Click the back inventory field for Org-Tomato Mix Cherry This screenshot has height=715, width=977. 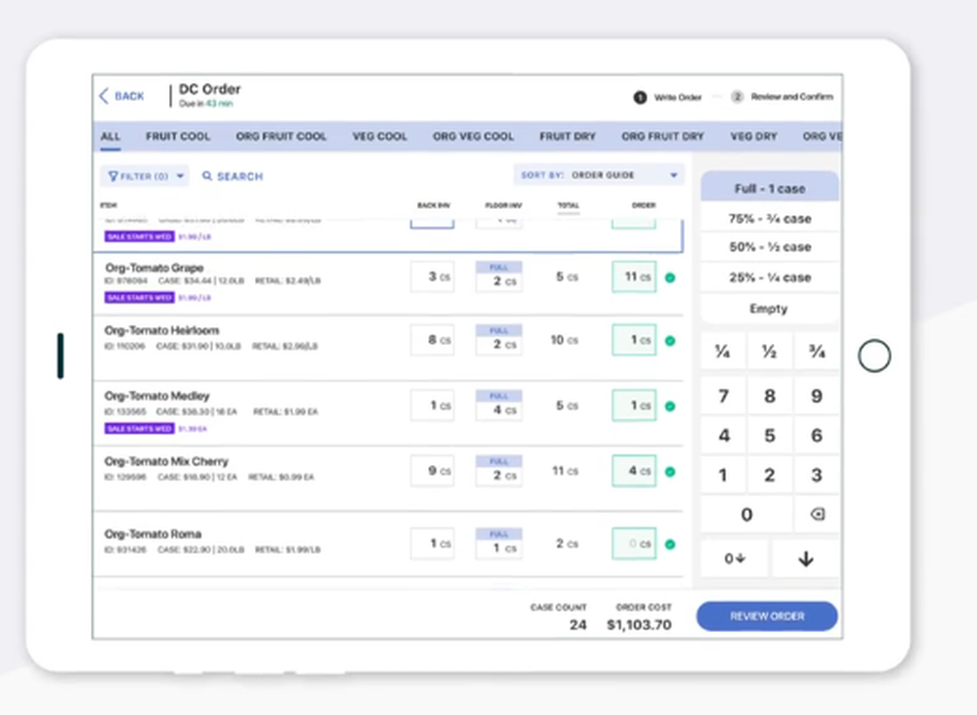[432, 471]
